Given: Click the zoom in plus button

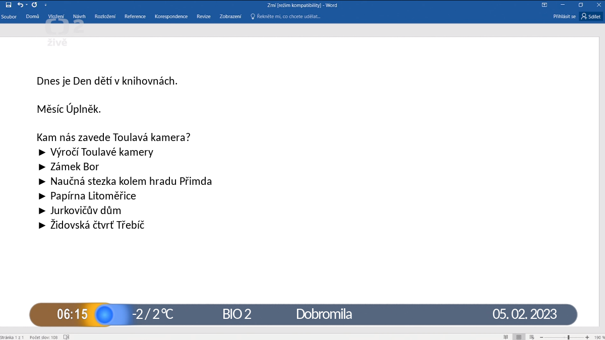Looking at the screenshot, I should pyautogui.click(x=587, y=337).
